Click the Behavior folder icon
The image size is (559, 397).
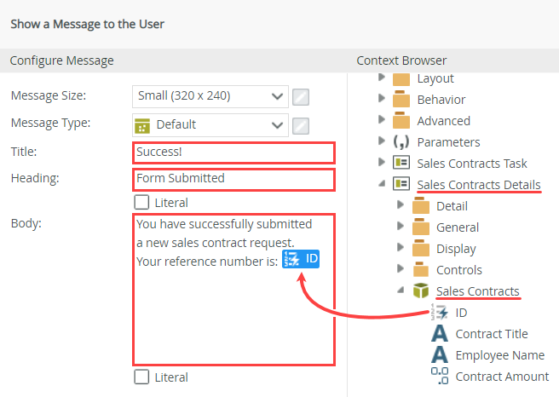point(401,100)
